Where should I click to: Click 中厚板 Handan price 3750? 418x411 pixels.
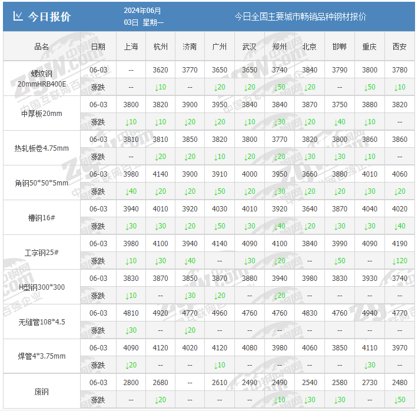pos(340,105)
